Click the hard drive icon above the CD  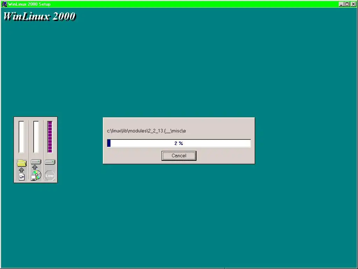pos(36,162)
